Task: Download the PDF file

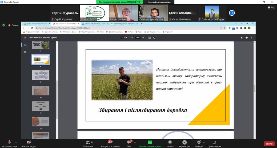Action: tap(242, 38)
